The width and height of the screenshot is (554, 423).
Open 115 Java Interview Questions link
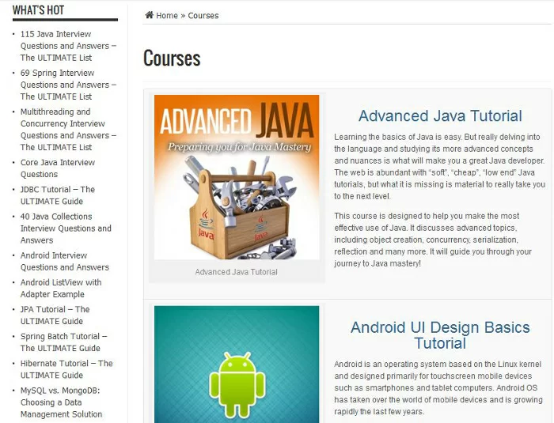tap(68, 46)
